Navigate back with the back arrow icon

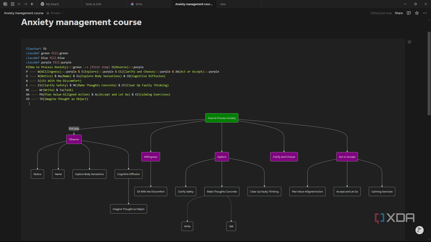pos(19,4)
